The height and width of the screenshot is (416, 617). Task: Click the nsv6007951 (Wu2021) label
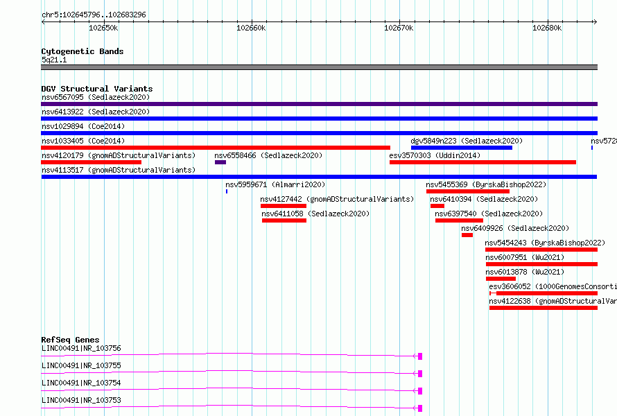tap(525, 257)
